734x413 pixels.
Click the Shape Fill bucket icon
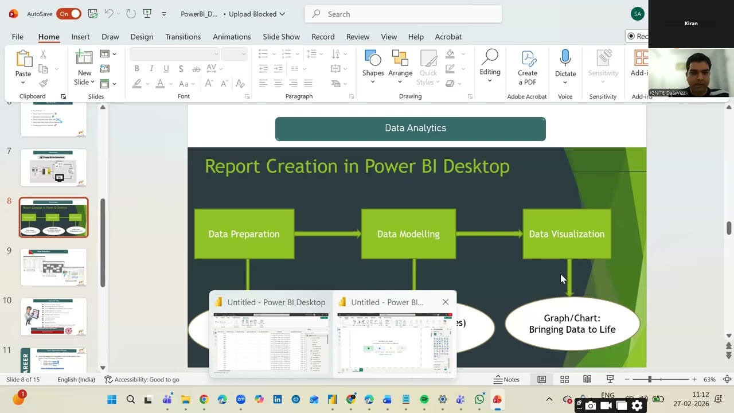451,54
